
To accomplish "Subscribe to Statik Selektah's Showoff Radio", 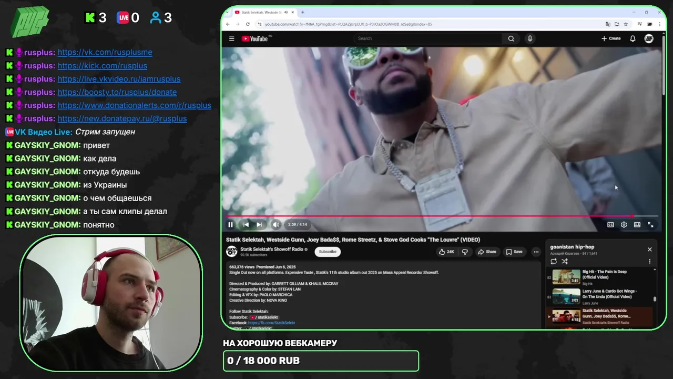I will [x=328, y=252].
